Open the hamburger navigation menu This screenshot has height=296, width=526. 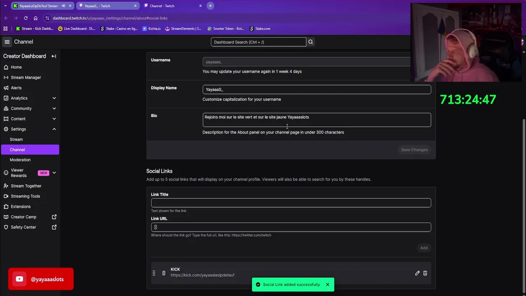coord(7,42)
